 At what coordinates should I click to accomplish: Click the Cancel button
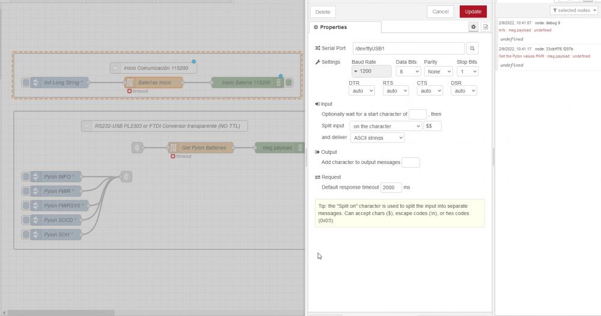441,11
